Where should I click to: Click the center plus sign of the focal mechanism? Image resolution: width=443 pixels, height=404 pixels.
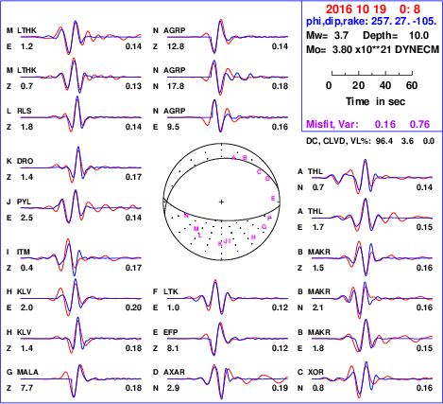[221, 202]
